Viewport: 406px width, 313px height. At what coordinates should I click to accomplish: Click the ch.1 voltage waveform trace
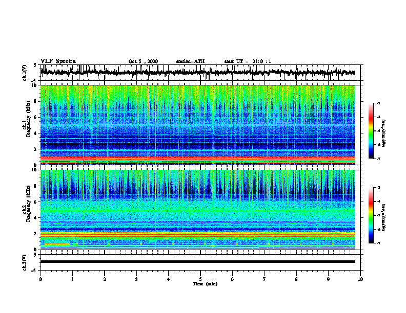[197, 73]
